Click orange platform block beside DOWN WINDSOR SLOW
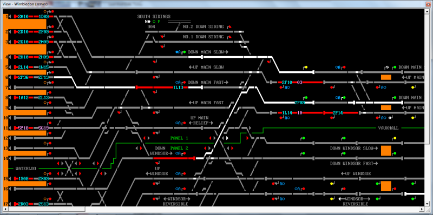Viewport: 433px width, 215px height. (x=386, y=151)
